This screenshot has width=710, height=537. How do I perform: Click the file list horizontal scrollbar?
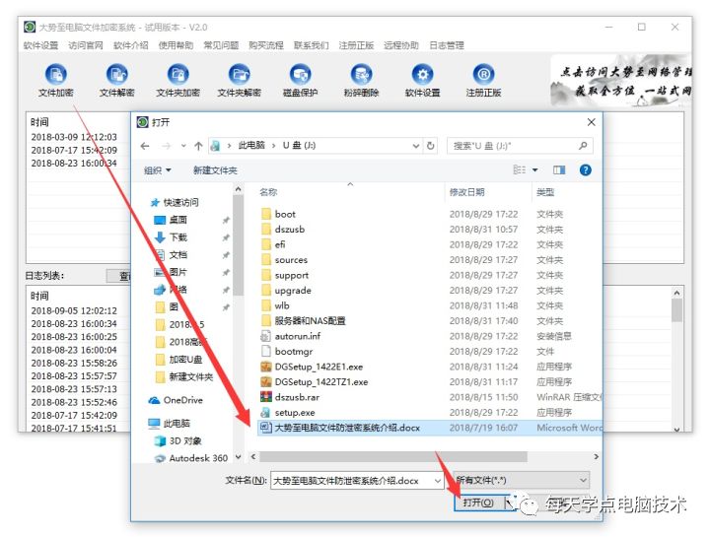click(x=393, y=457)
